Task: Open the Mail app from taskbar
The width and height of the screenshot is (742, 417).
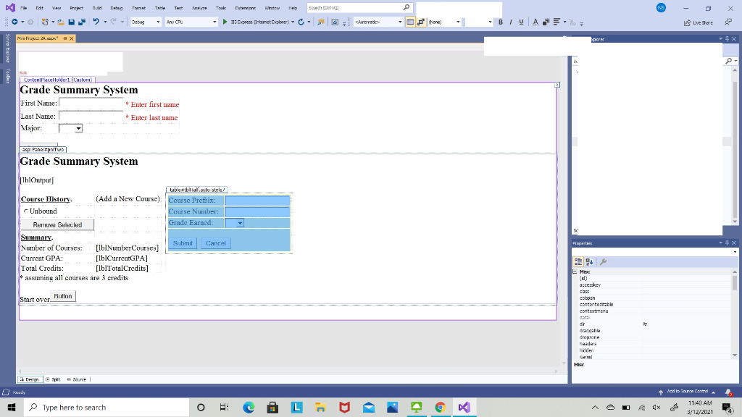Action: (x=369, y=407)
